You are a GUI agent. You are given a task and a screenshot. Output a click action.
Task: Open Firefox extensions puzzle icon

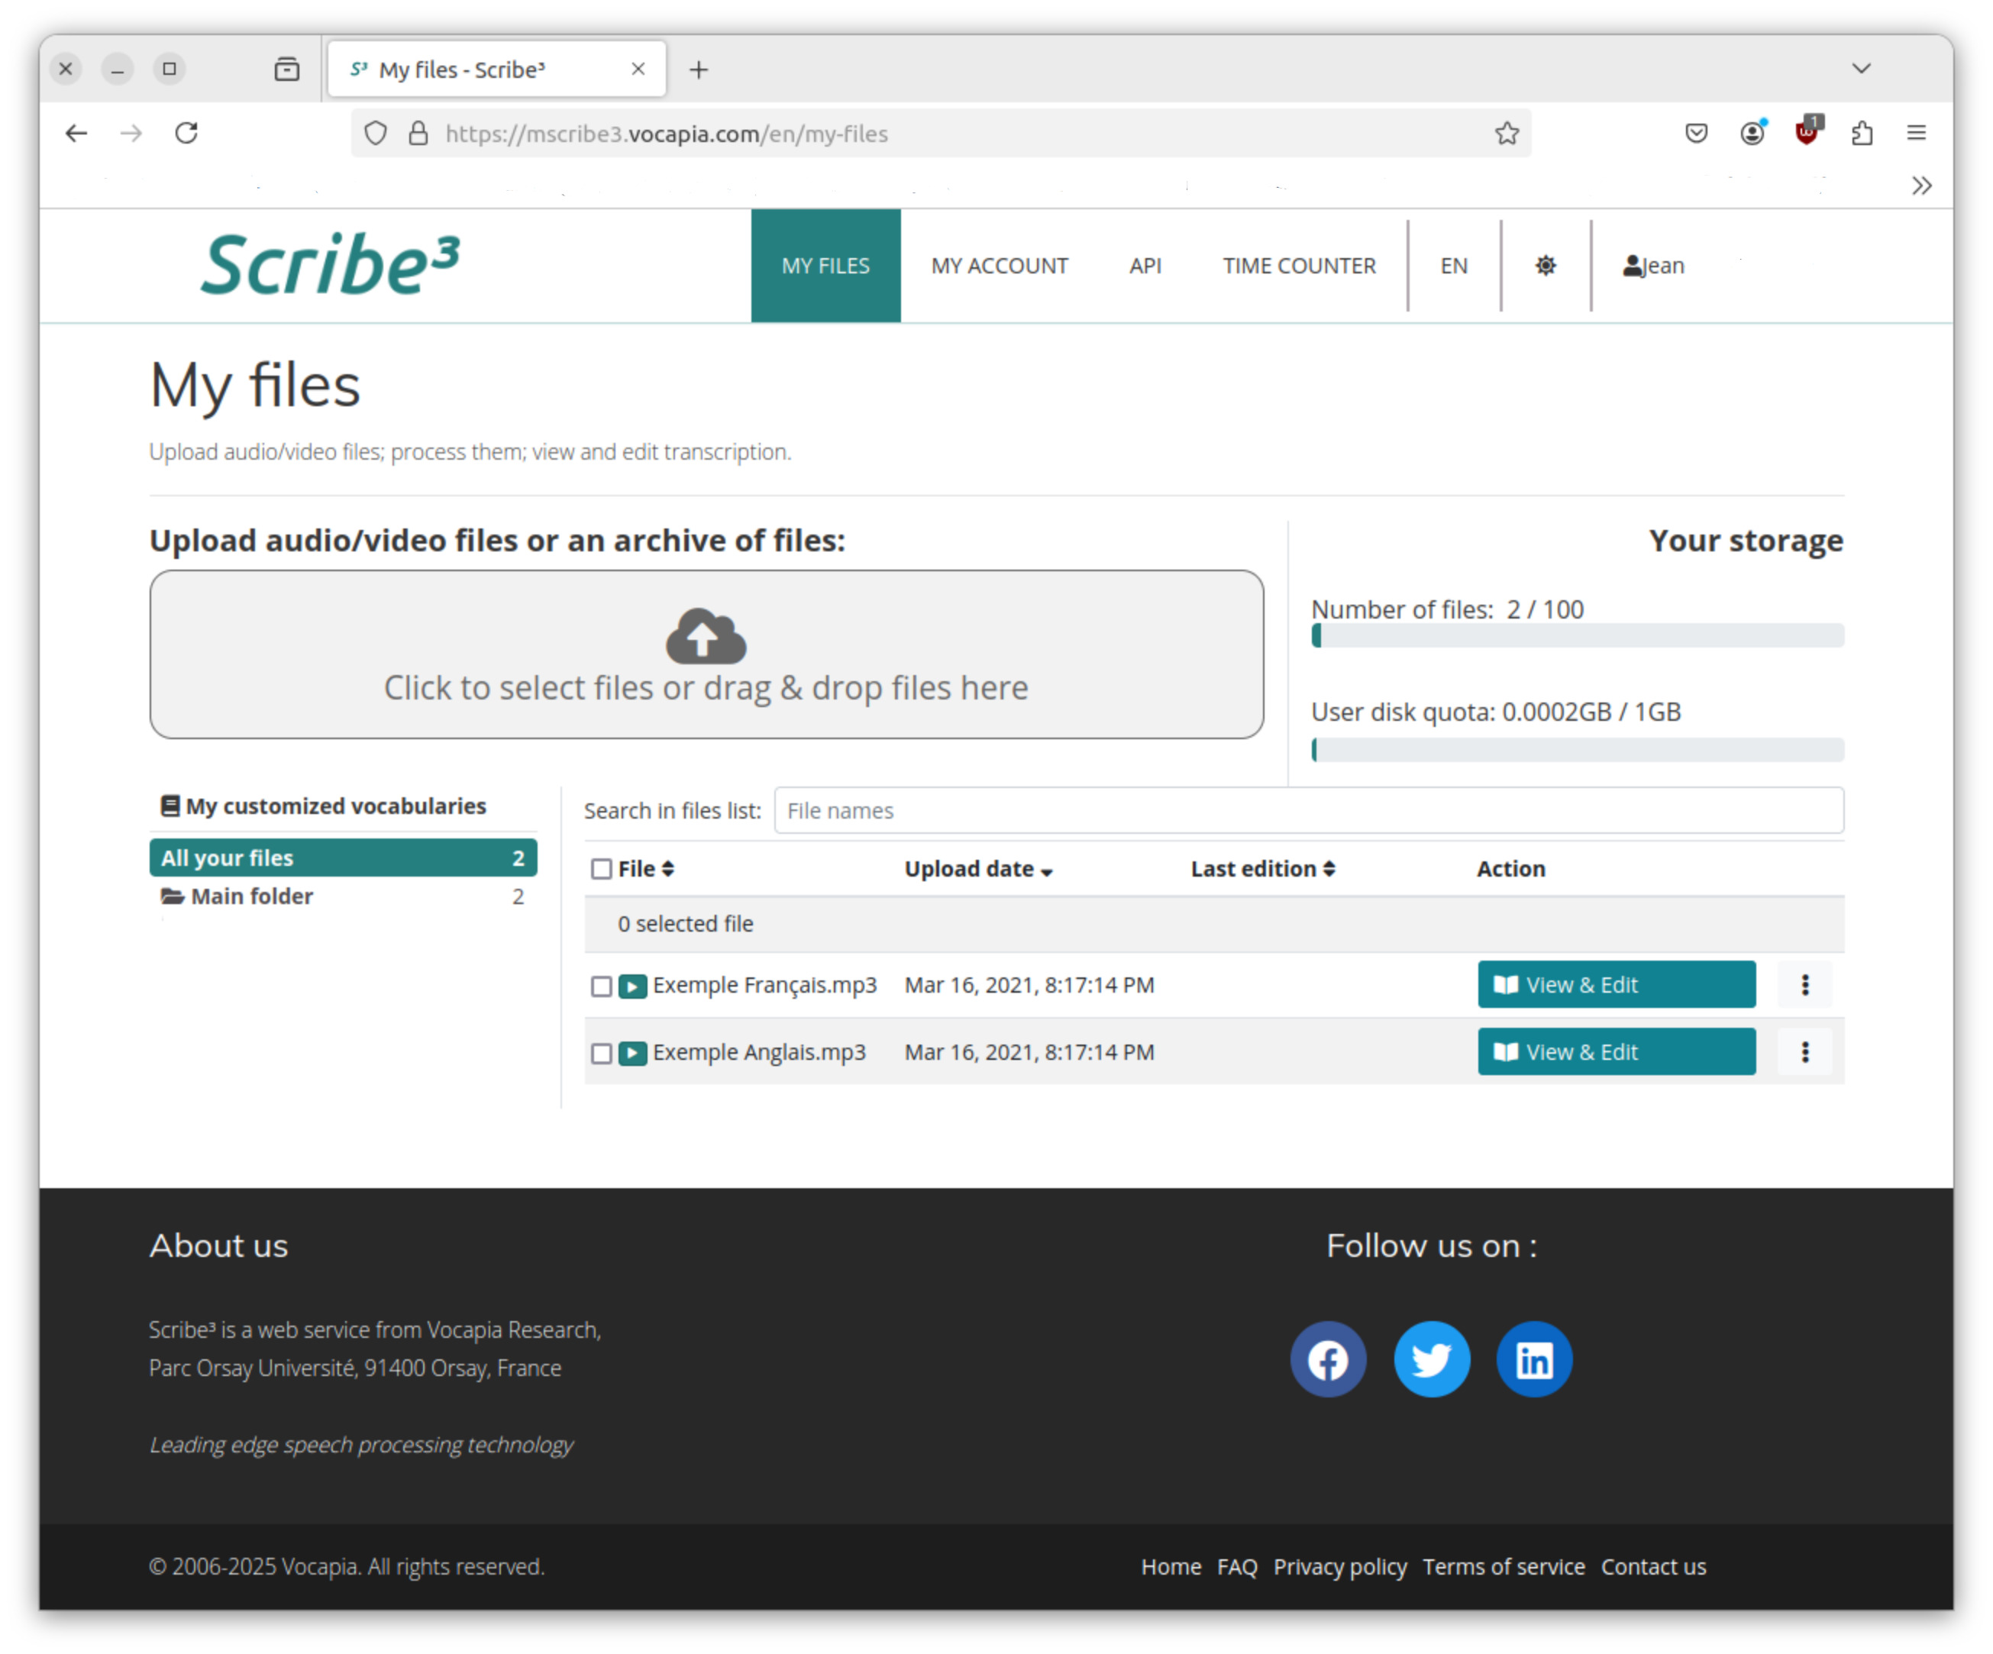click(x=1862, y=133)
